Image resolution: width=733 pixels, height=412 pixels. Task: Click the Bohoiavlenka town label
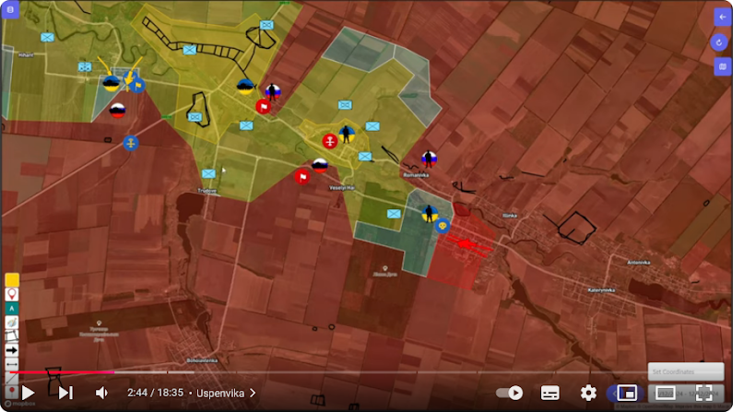point(202,360)
